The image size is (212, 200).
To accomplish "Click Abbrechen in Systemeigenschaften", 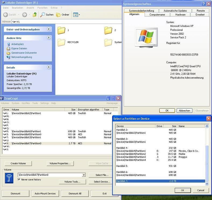I will pyautogui.click(x=184, y=111).
